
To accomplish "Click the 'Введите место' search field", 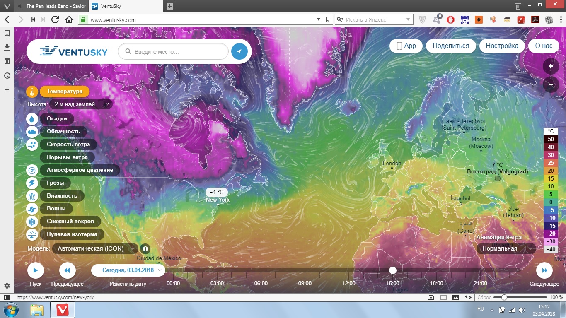I will pyautogui.click(x=178, y=52).
